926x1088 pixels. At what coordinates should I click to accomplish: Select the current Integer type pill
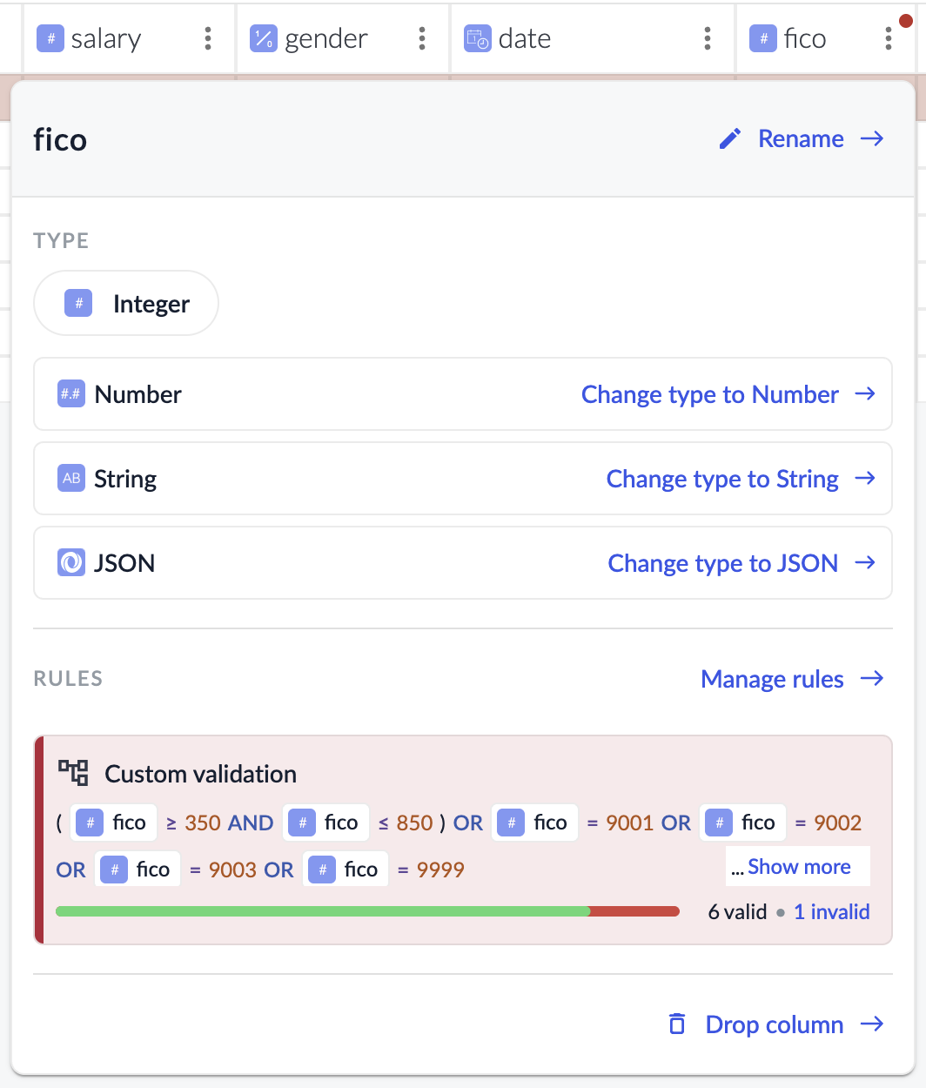point(126,304)
